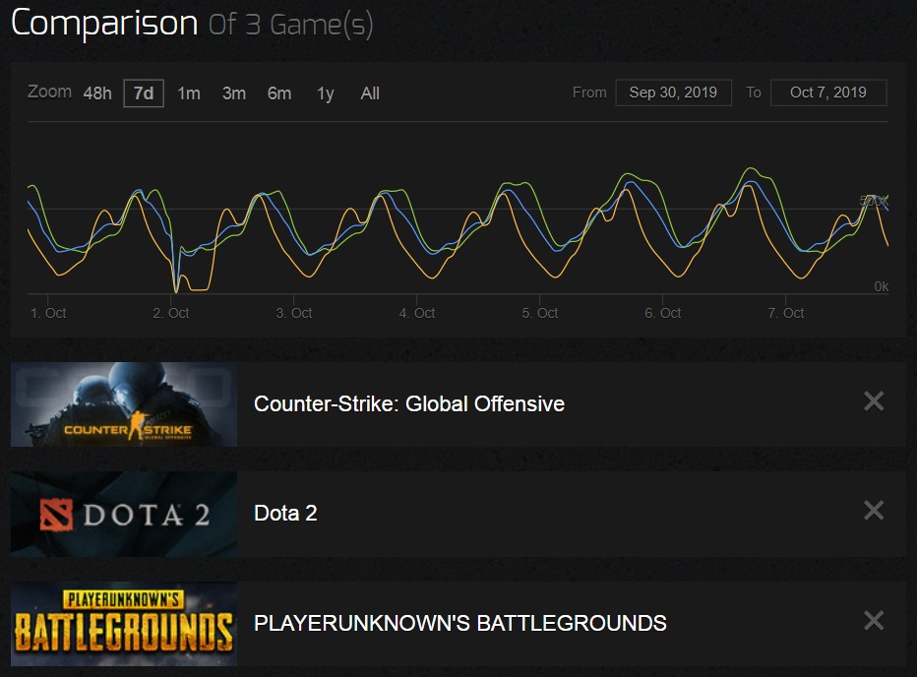Click the Dota 2 logo thumbnail
The height and width of the screenshot is (677, 917).
pyautogui.click(x=123, y=514)
